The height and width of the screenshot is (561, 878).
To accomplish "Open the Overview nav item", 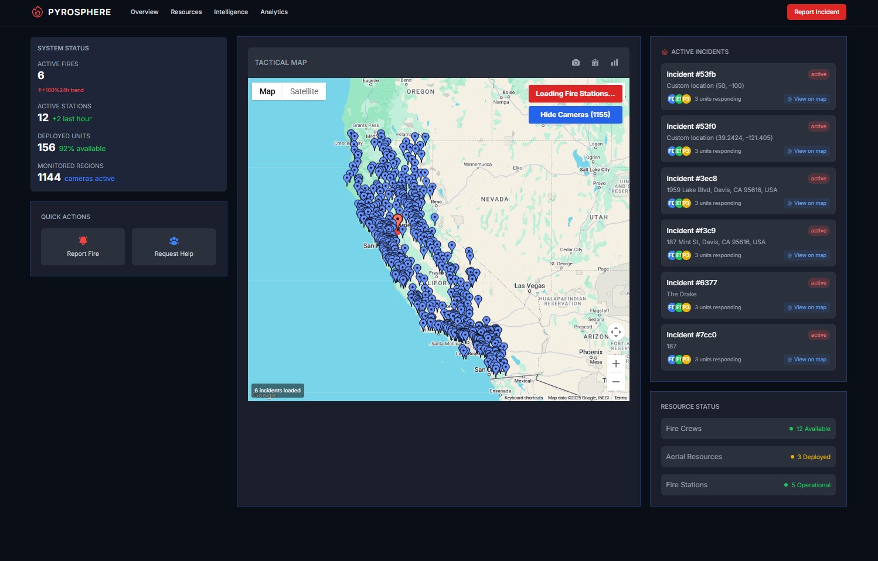I will point(144,12).
